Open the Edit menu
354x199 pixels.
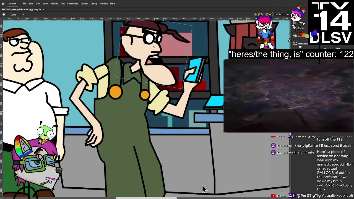point(31,4)
